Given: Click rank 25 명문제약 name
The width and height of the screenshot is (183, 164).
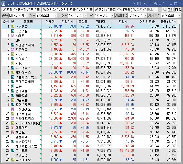Looking at the screenshot, I should point(22,137).
